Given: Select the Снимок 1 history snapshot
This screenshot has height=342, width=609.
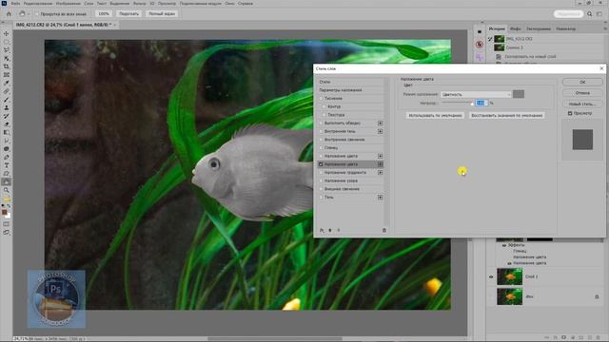Looking at the screenshot, I should 514,47.
